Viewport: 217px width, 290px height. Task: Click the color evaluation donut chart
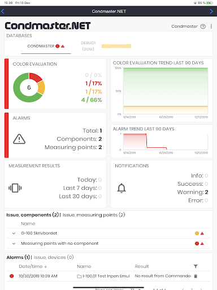(29, 88)
